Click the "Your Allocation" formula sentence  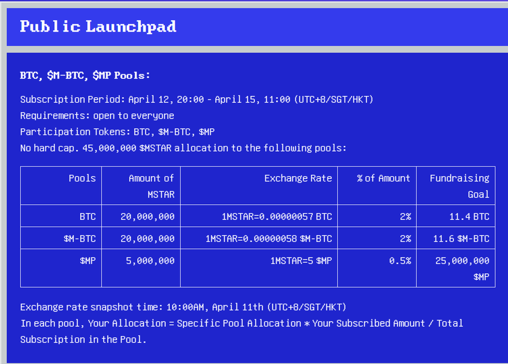[242, 331]
